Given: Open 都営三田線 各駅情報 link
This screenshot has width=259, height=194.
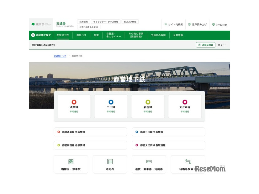Looking at the screenshot, I should point(168,132).
